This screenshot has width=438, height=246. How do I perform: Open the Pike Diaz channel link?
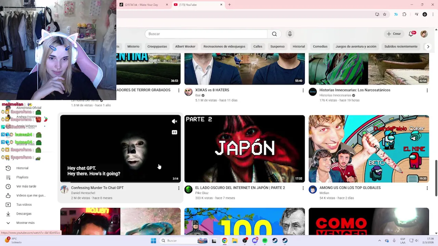(x=203, y=193)
